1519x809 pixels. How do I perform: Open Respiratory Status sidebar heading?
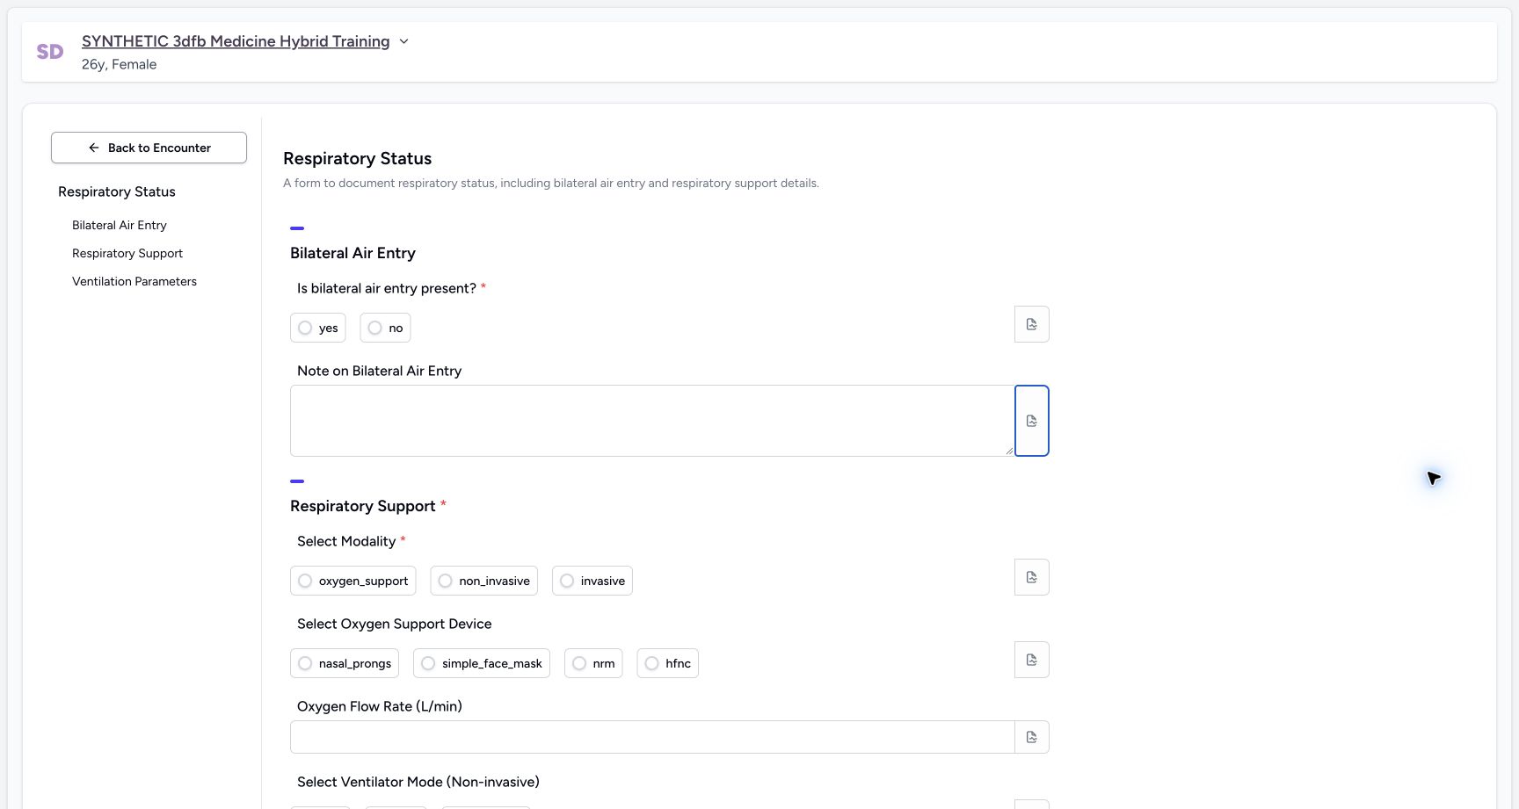117,191
